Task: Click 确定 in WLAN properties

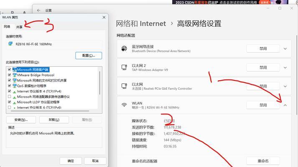Action: point(71,161)
